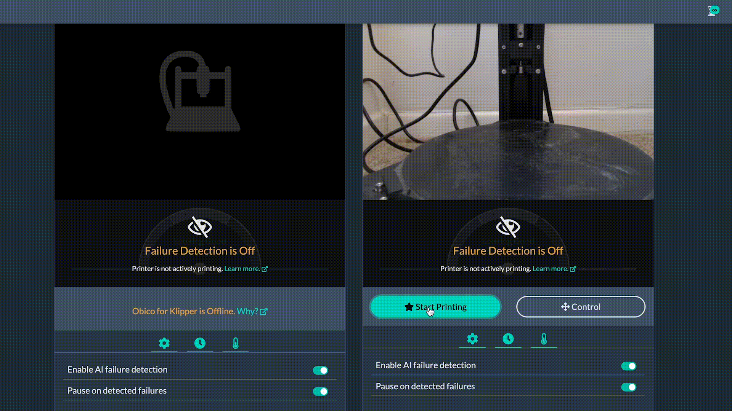Click the Start Printing button
This screenshot has height=411, width=732.
pyautogui.click(x=435, y=307)
